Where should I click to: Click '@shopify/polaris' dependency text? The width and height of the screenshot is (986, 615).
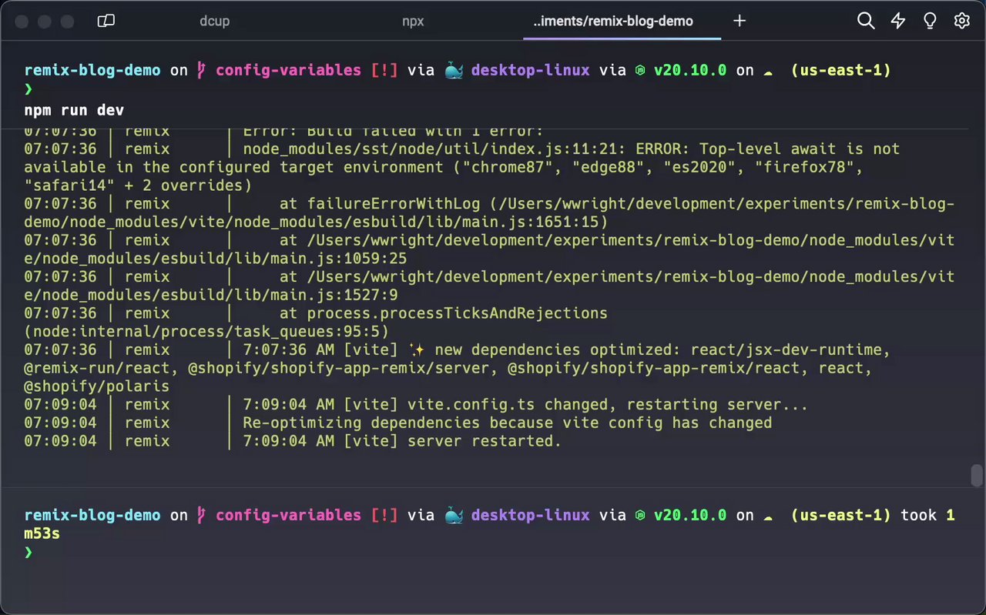pyautogui.click(x=96, y=387)
